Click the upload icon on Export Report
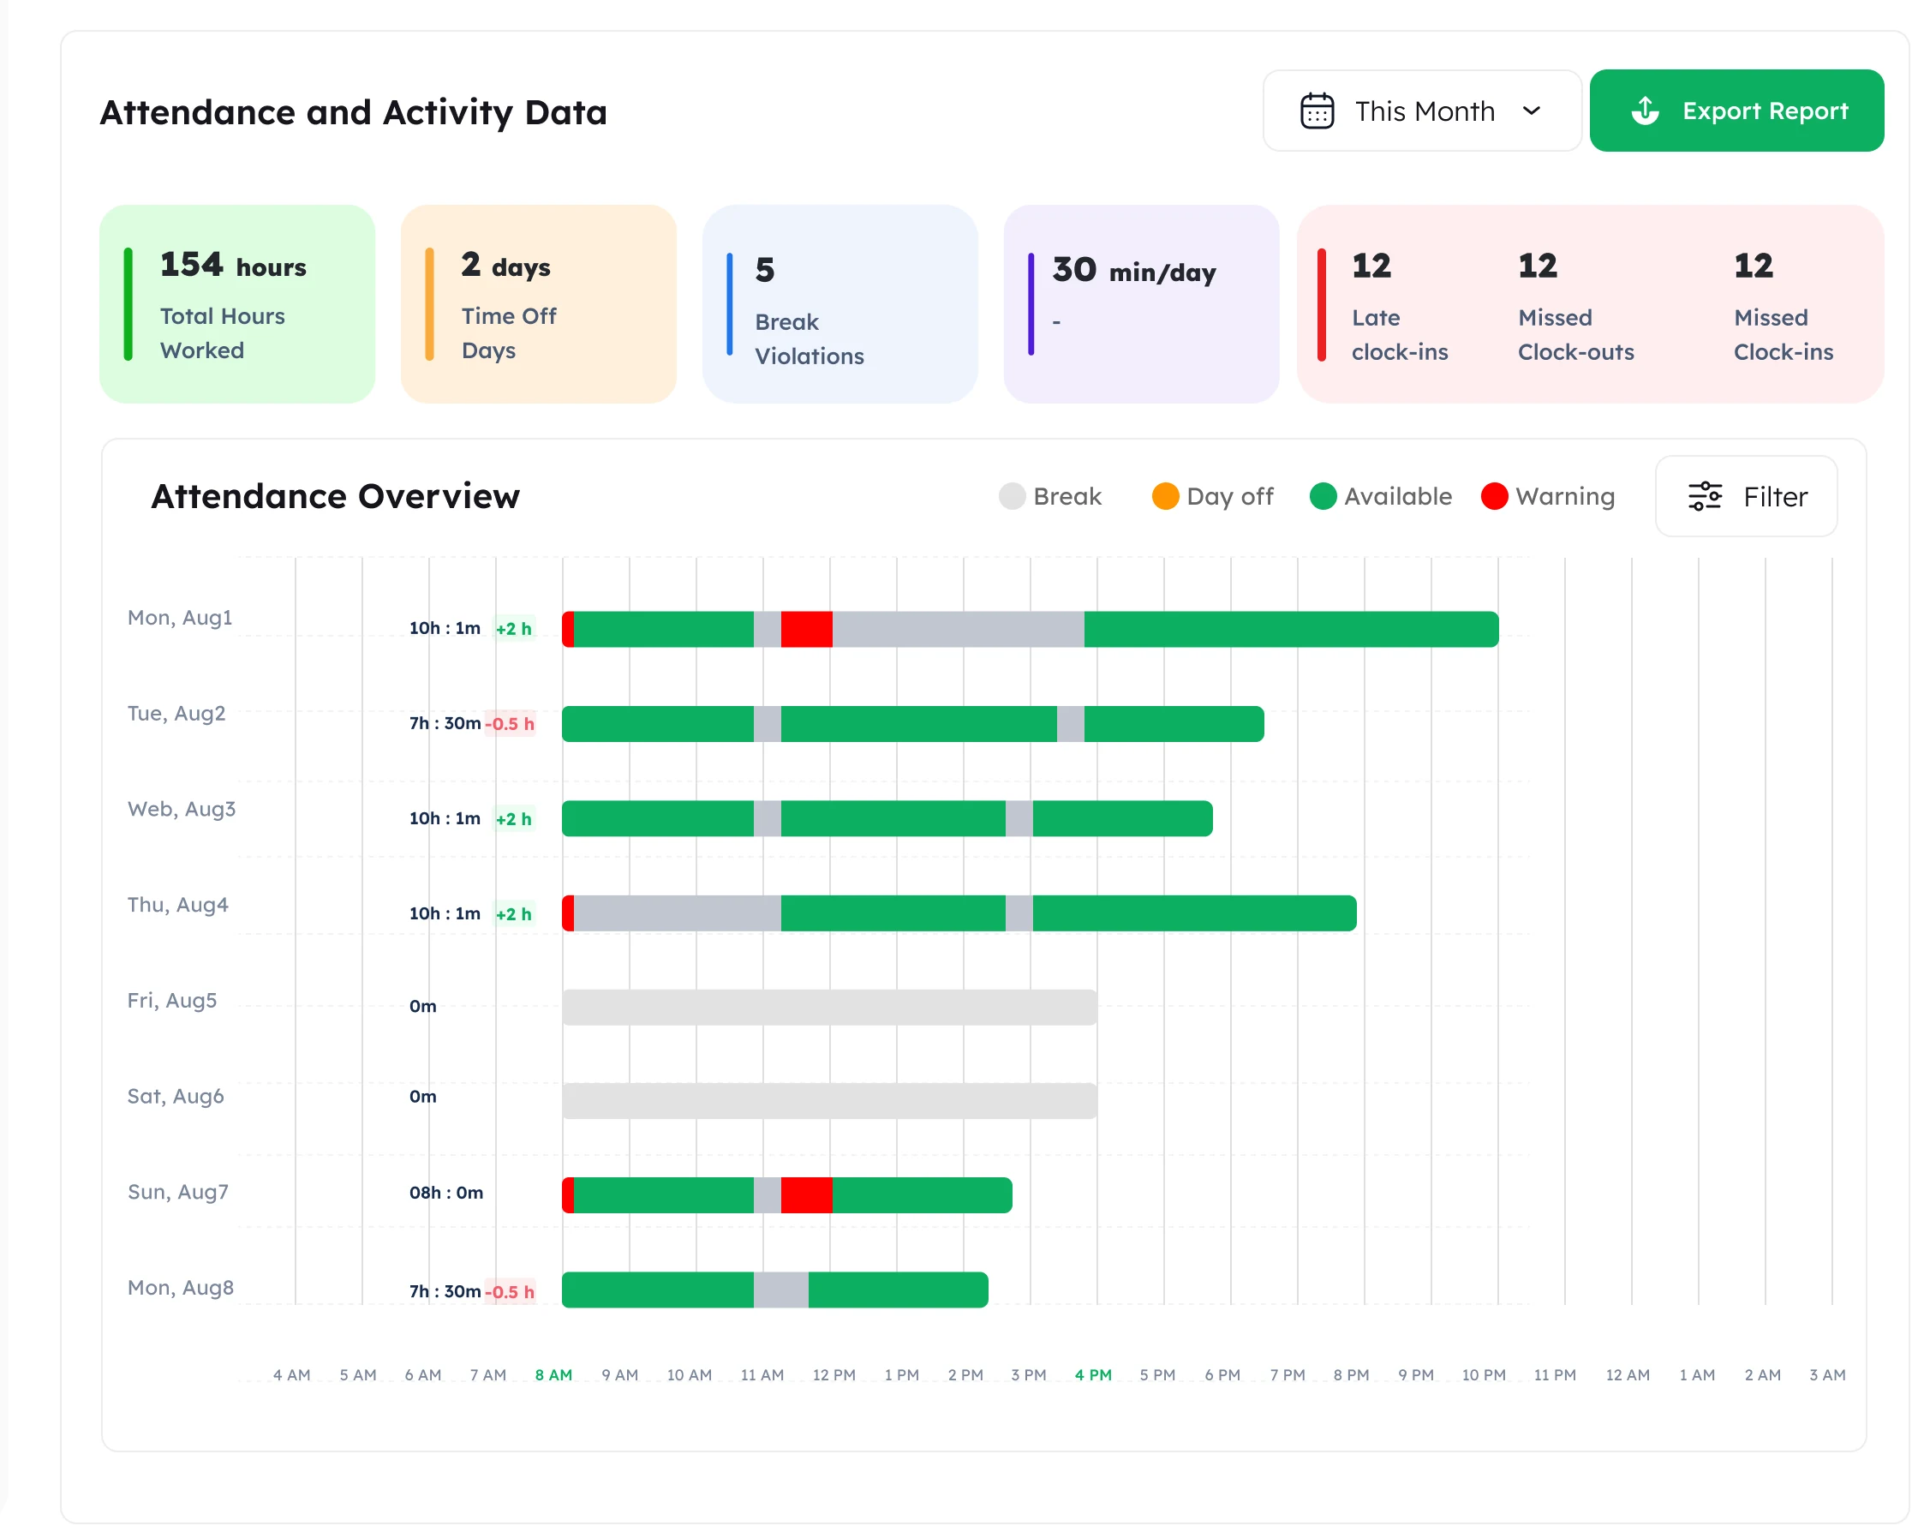 1645,111
